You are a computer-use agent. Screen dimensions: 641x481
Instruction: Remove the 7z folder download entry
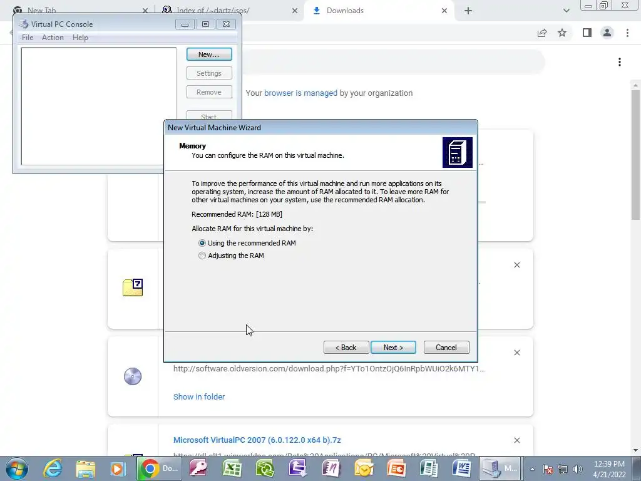tap(516, 265)
